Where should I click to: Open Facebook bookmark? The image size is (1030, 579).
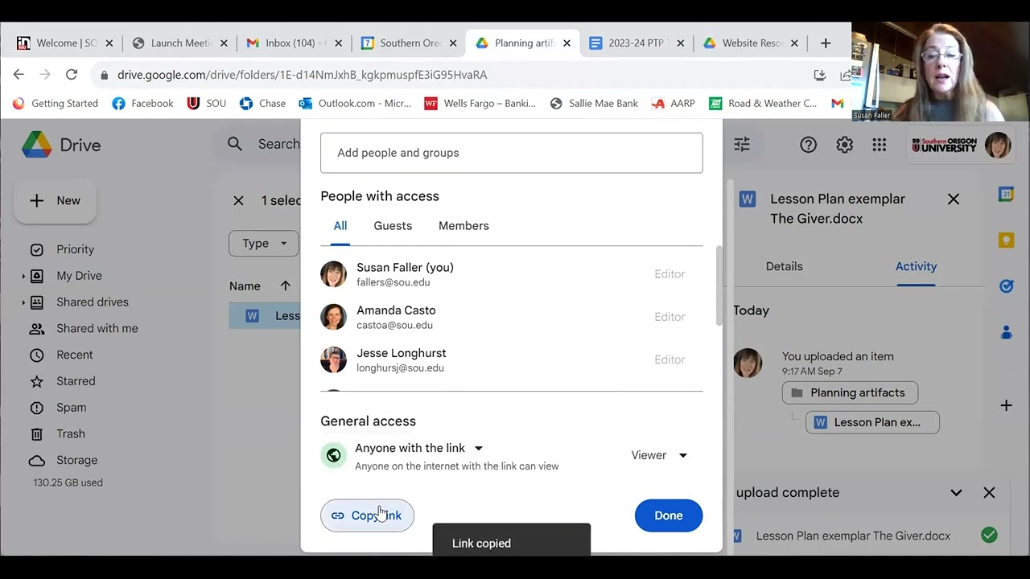click(x=142, y=103)
